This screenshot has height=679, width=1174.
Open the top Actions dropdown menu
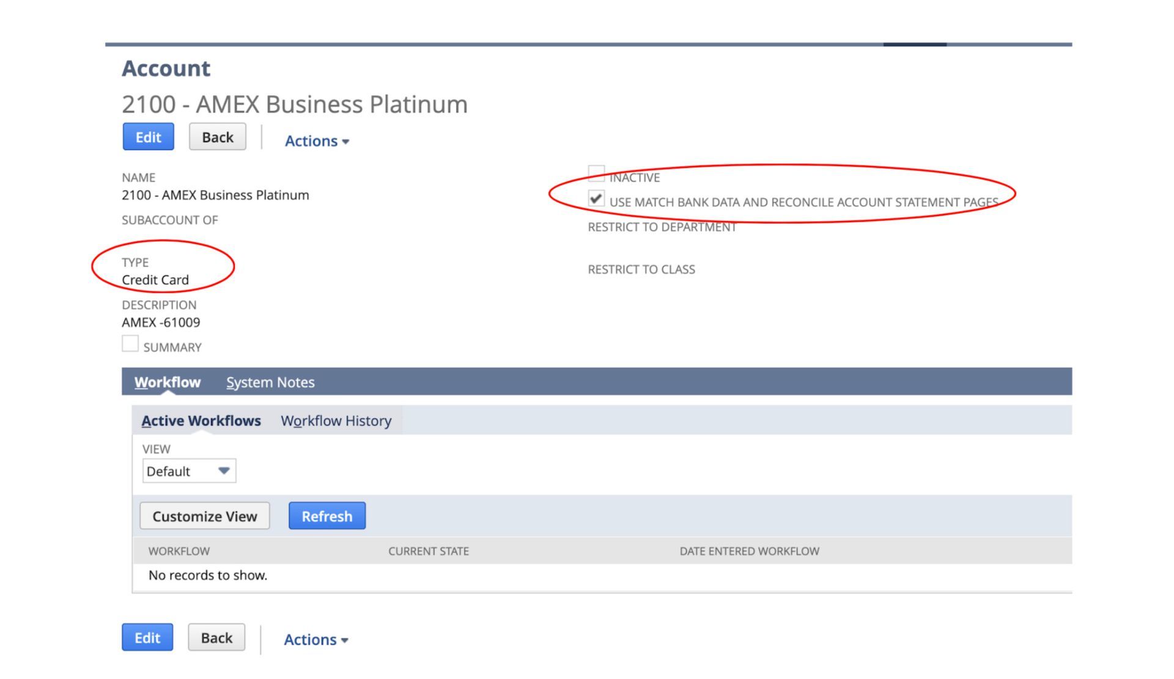click(x=317, y=141)
